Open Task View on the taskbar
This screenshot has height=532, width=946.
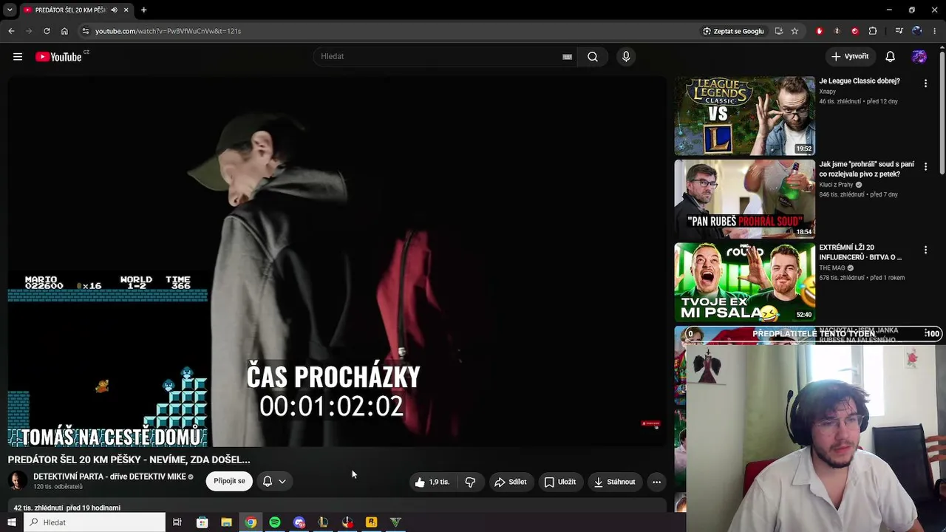point(177,522)
